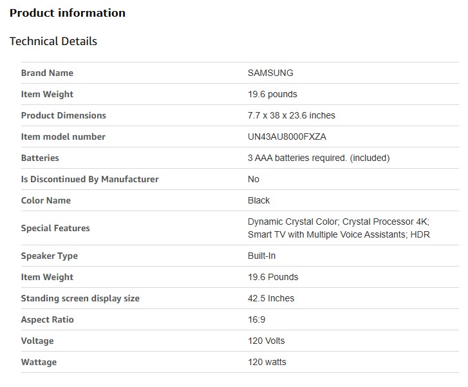Click the 120 watts wattage value
The height and width of the screenshot is (387, 468).
click(267, 362)
